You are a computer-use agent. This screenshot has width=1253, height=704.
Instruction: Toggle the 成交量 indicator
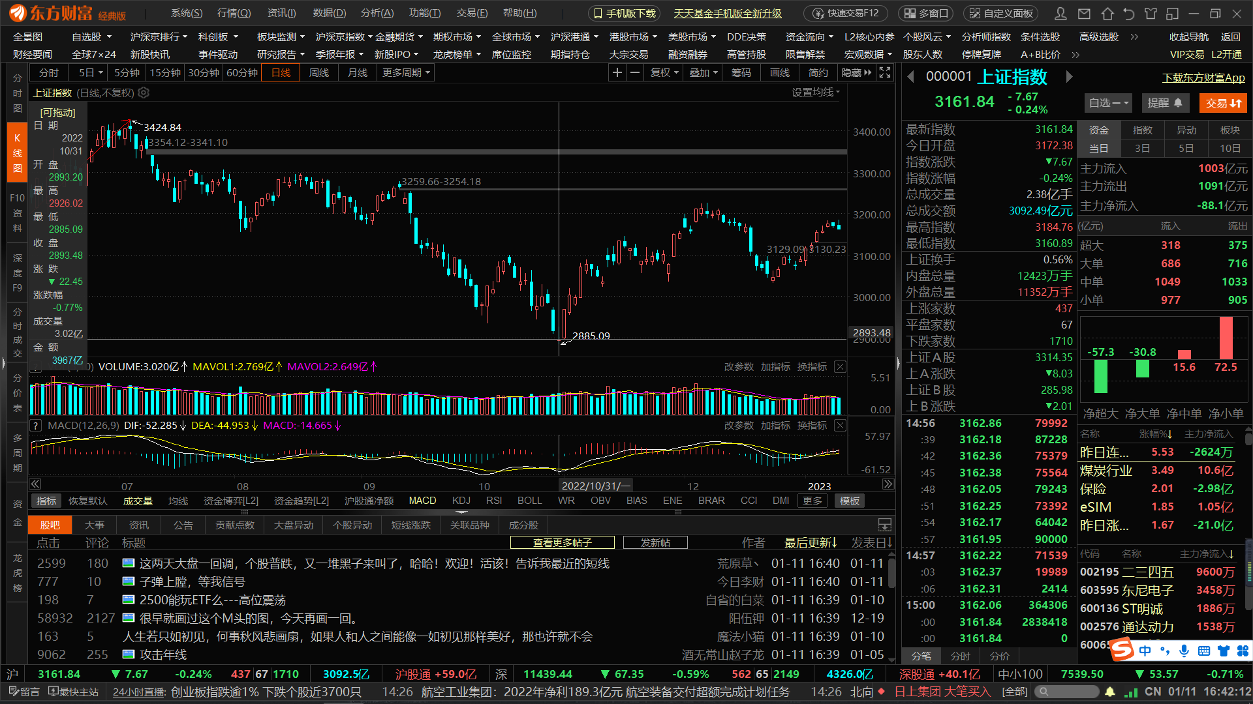(x=138, y=501)
